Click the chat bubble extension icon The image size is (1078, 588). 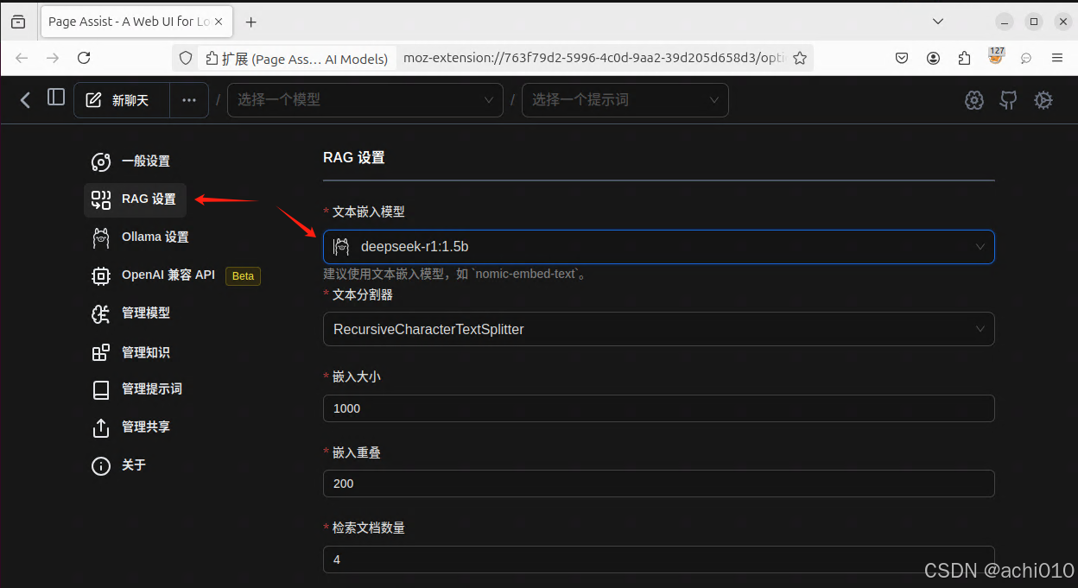(1026, 58)
